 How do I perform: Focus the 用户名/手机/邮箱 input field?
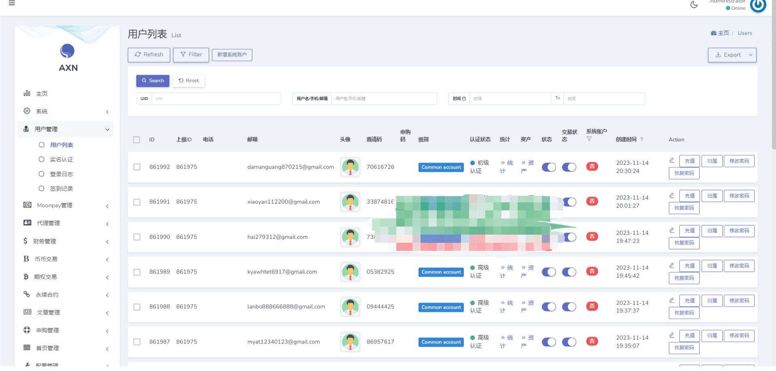384,99
